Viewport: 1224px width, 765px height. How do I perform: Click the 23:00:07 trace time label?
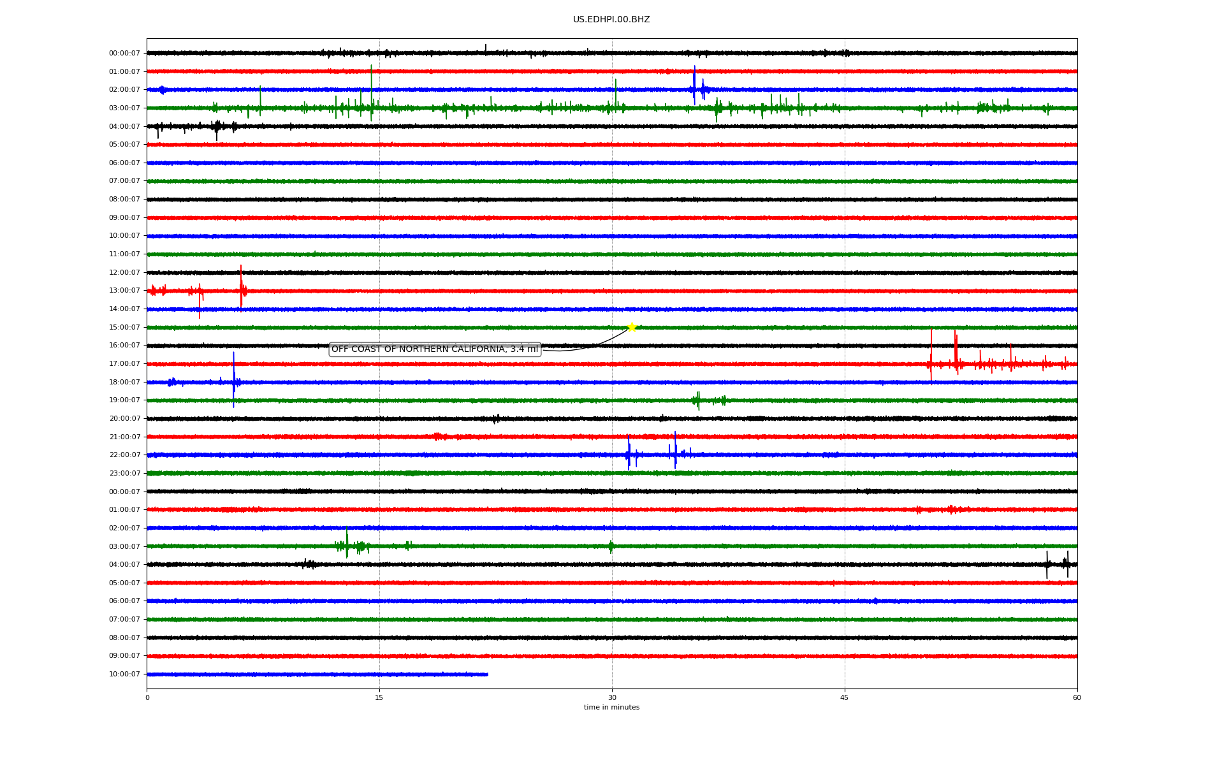click(x=124, y=474)
